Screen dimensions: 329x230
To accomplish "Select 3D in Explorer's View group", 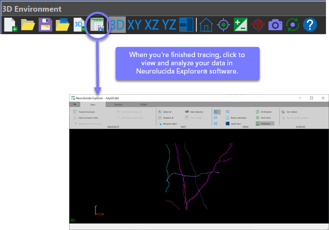I will point(217,112).
